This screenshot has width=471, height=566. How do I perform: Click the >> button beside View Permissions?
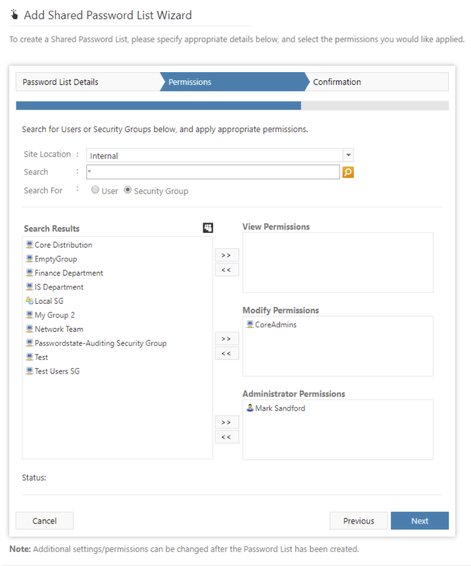coord(227,255)
